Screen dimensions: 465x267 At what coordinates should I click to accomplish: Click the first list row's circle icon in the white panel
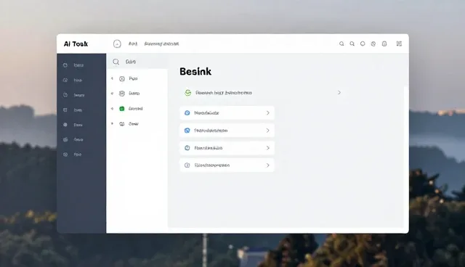click(122, 79)
